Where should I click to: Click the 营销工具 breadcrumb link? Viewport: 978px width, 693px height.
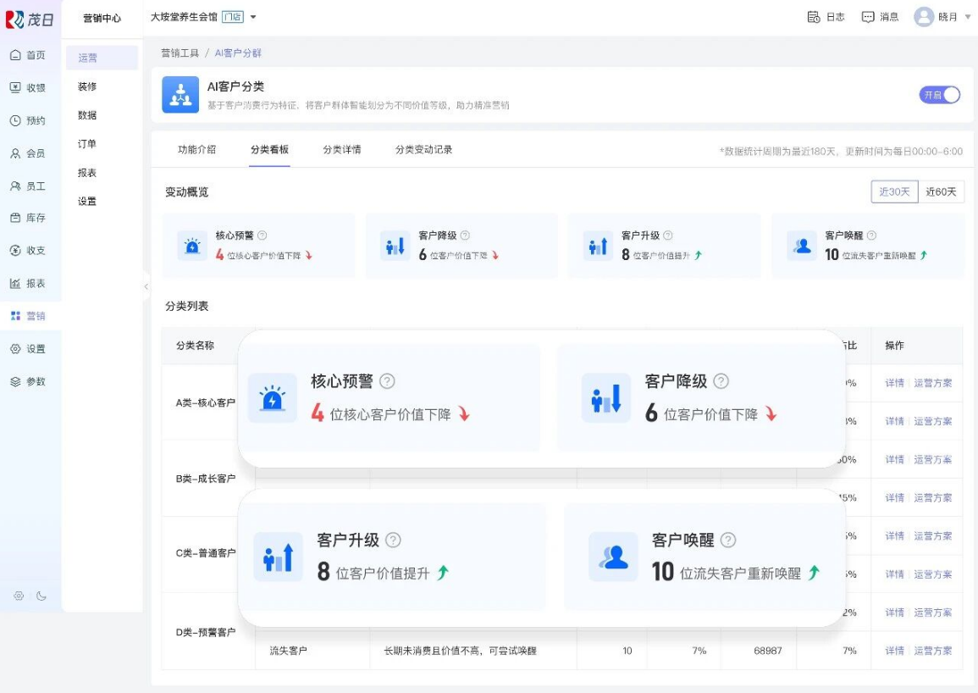[x=180, y=53]
